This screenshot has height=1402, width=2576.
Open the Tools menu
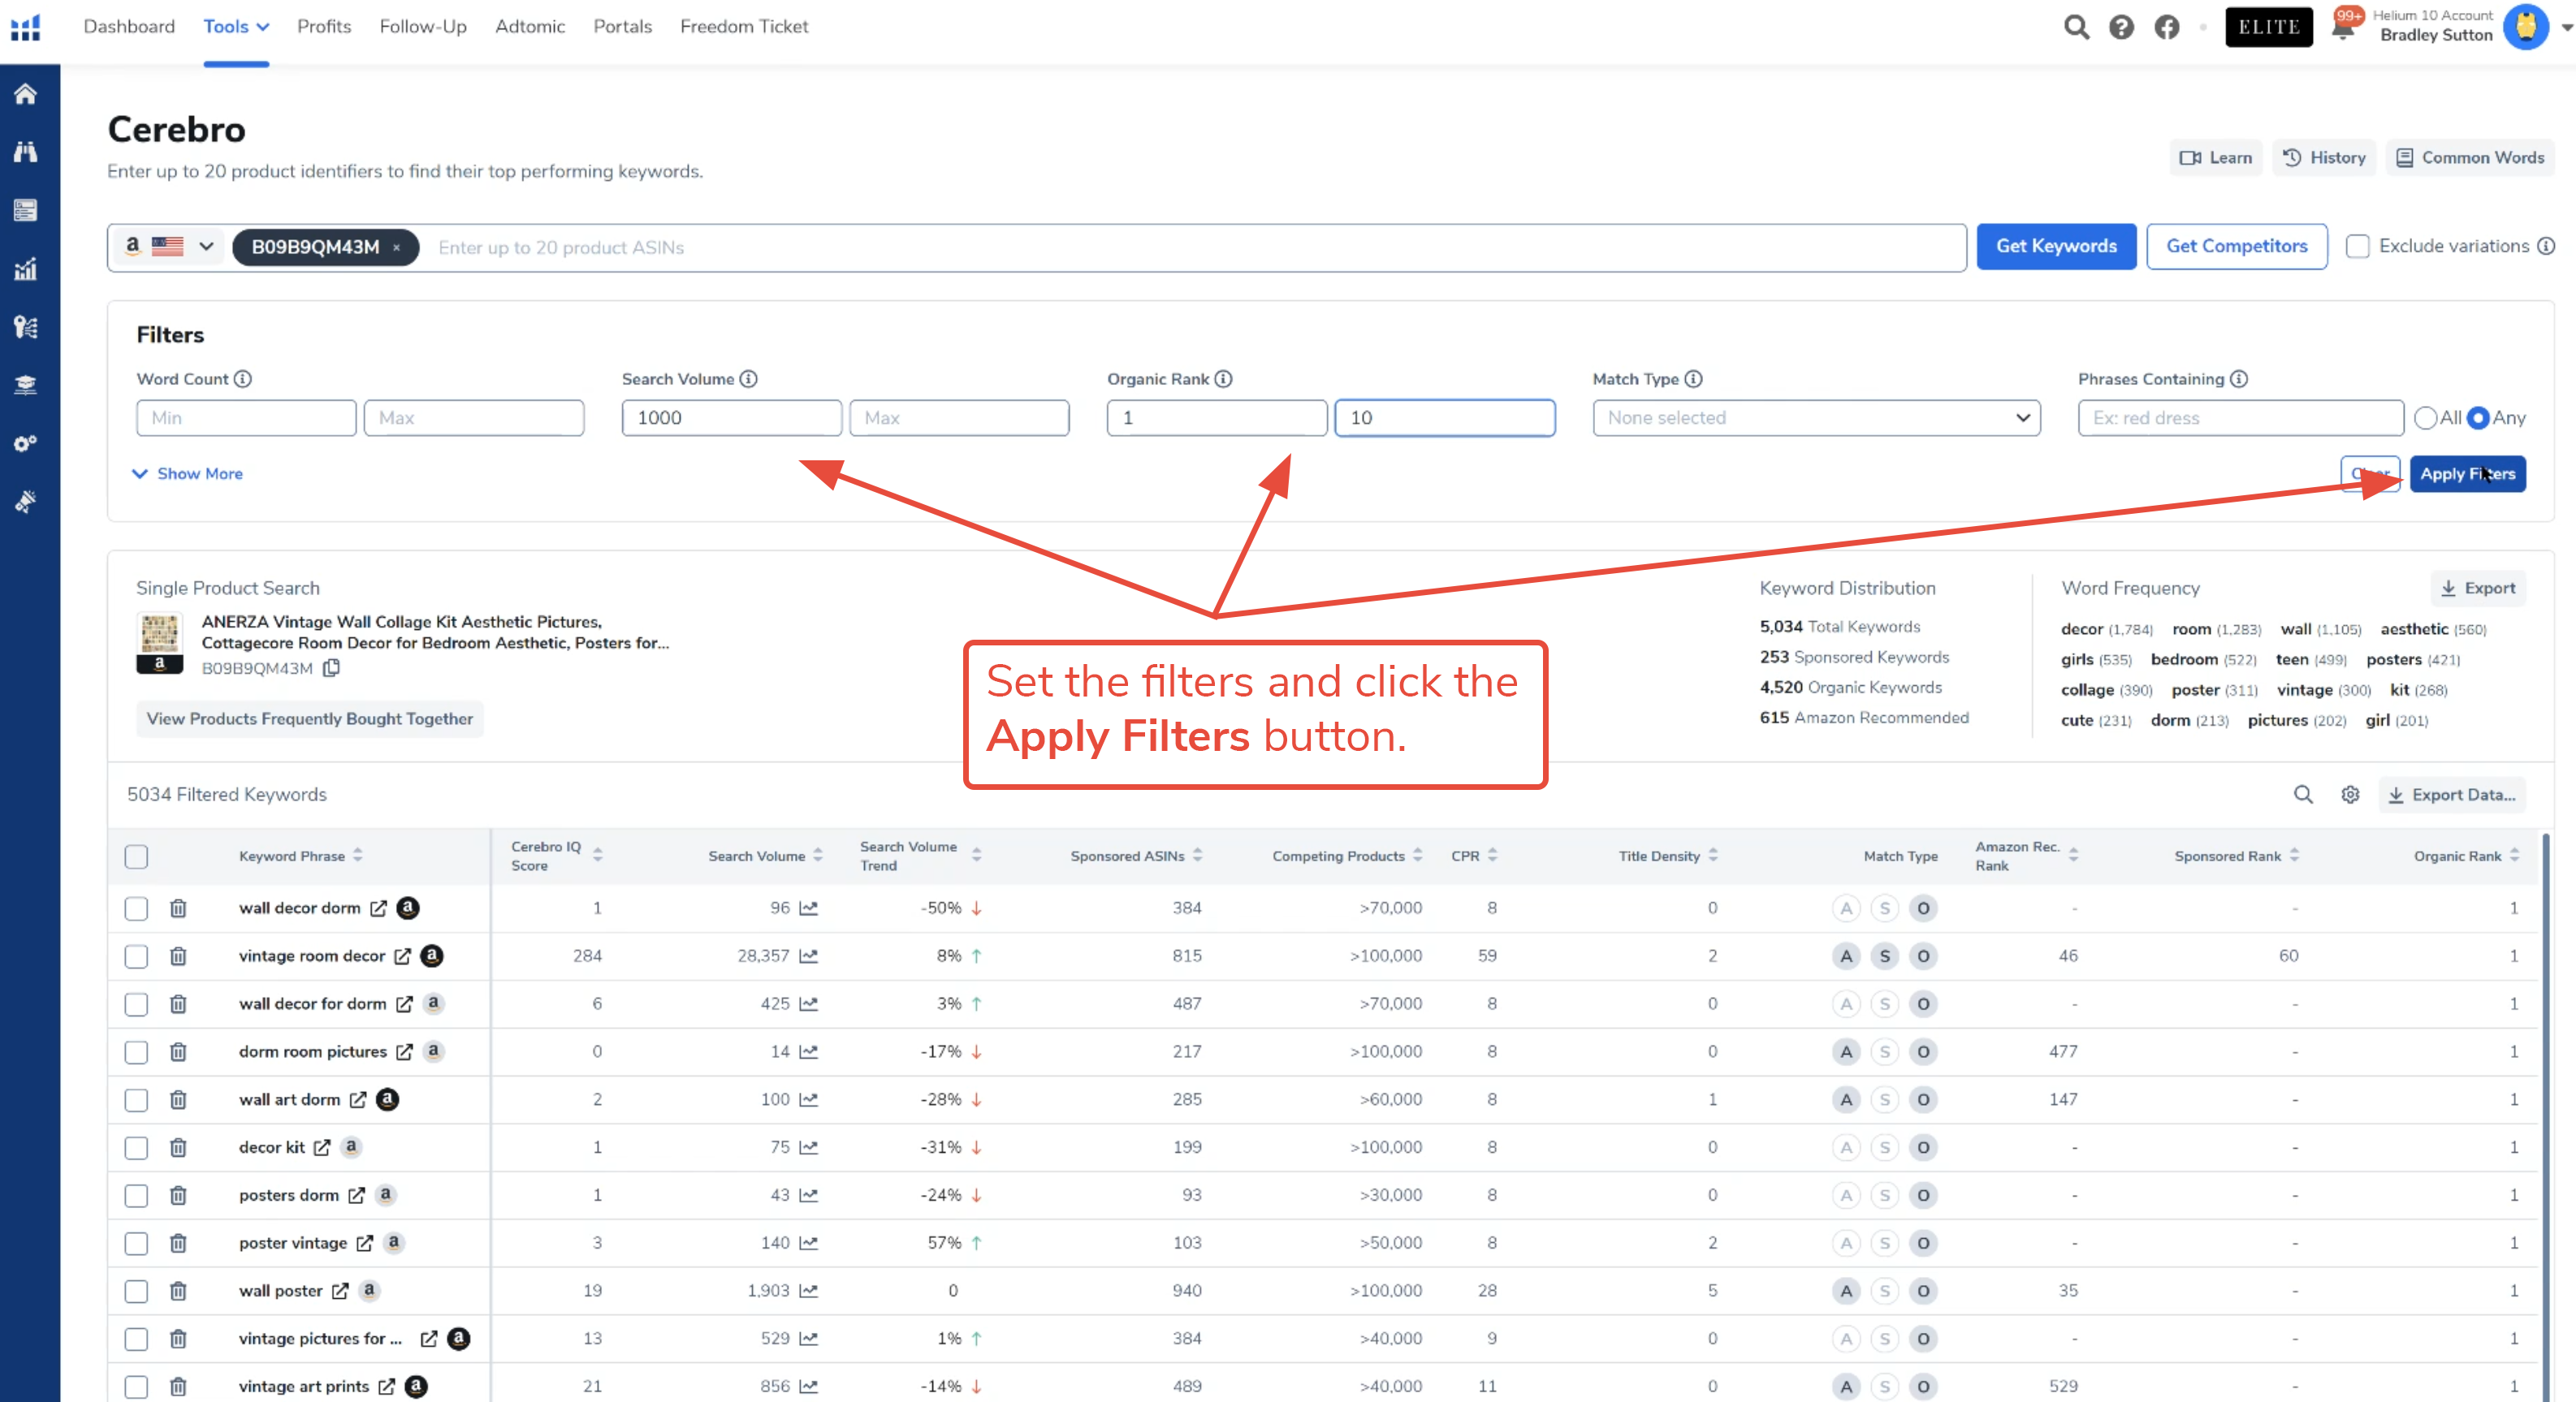tap(236, 27)
